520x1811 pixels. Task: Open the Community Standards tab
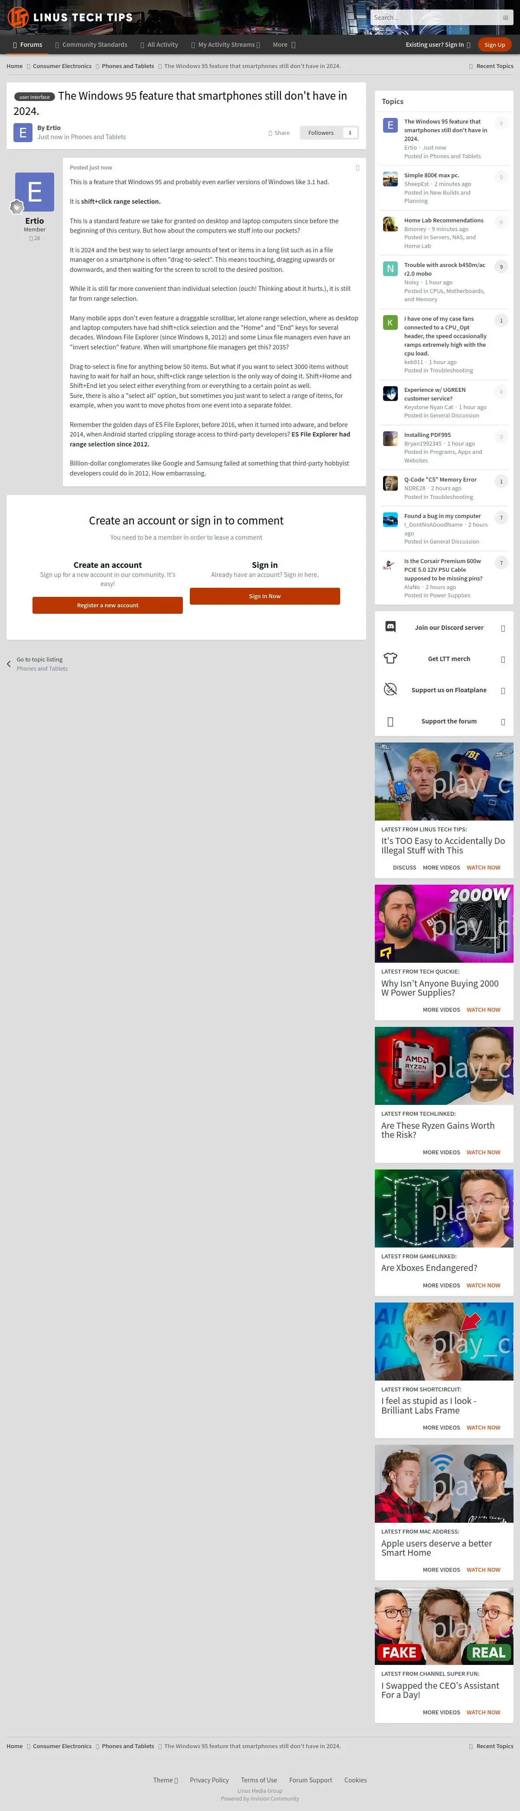click(91, 45)
